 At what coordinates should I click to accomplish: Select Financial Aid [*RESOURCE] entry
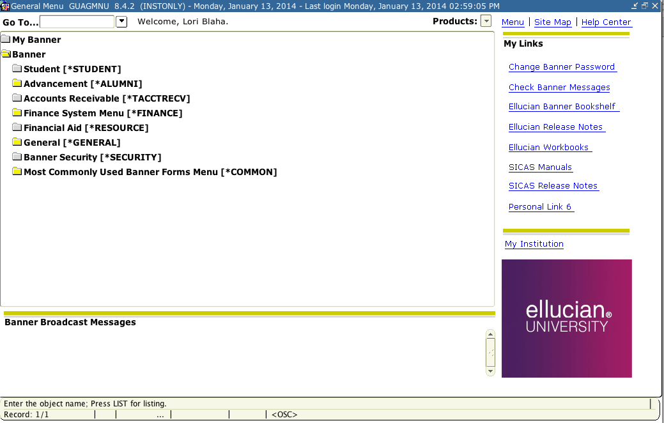[x=86, y=128]
